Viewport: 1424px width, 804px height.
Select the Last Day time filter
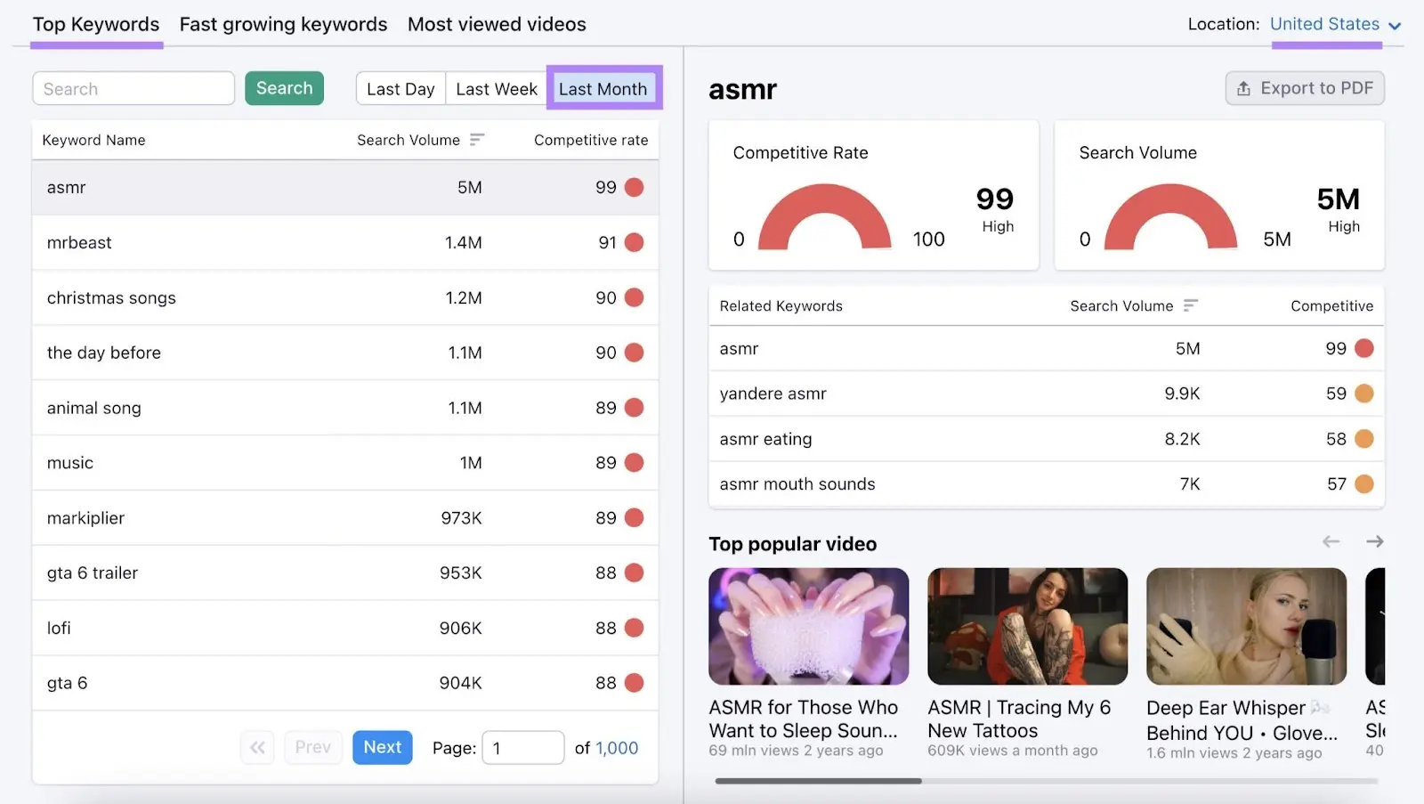(x=400, y=88)
